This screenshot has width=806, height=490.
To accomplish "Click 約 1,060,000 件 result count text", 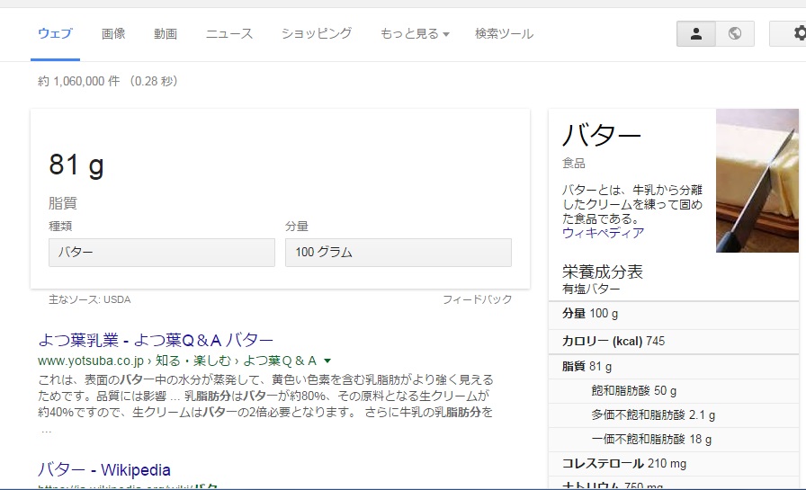I will [x=79, y=81].
